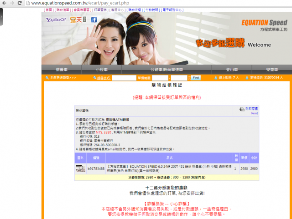
Task: Click the printer icon for 列印存查
Action: (242, 109)
